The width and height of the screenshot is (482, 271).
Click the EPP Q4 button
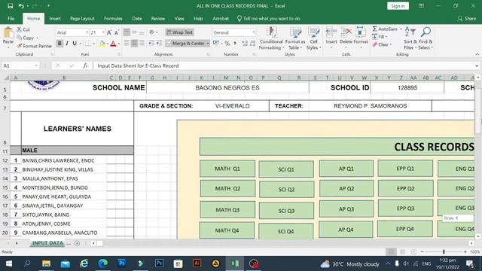click(x=405, y=229)
